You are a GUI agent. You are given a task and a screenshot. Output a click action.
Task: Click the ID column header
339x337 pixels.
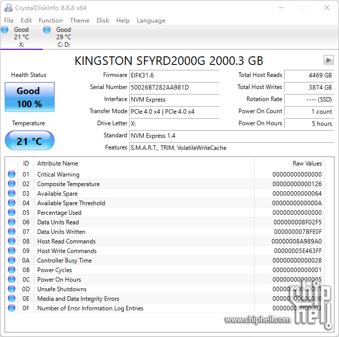click(x=26, y=163)
